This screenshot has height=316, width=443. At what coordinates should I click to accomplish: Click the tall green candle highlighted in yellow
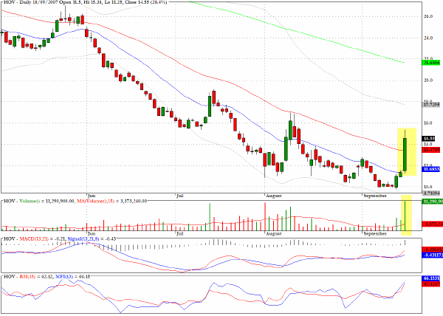tap(405, 154)
